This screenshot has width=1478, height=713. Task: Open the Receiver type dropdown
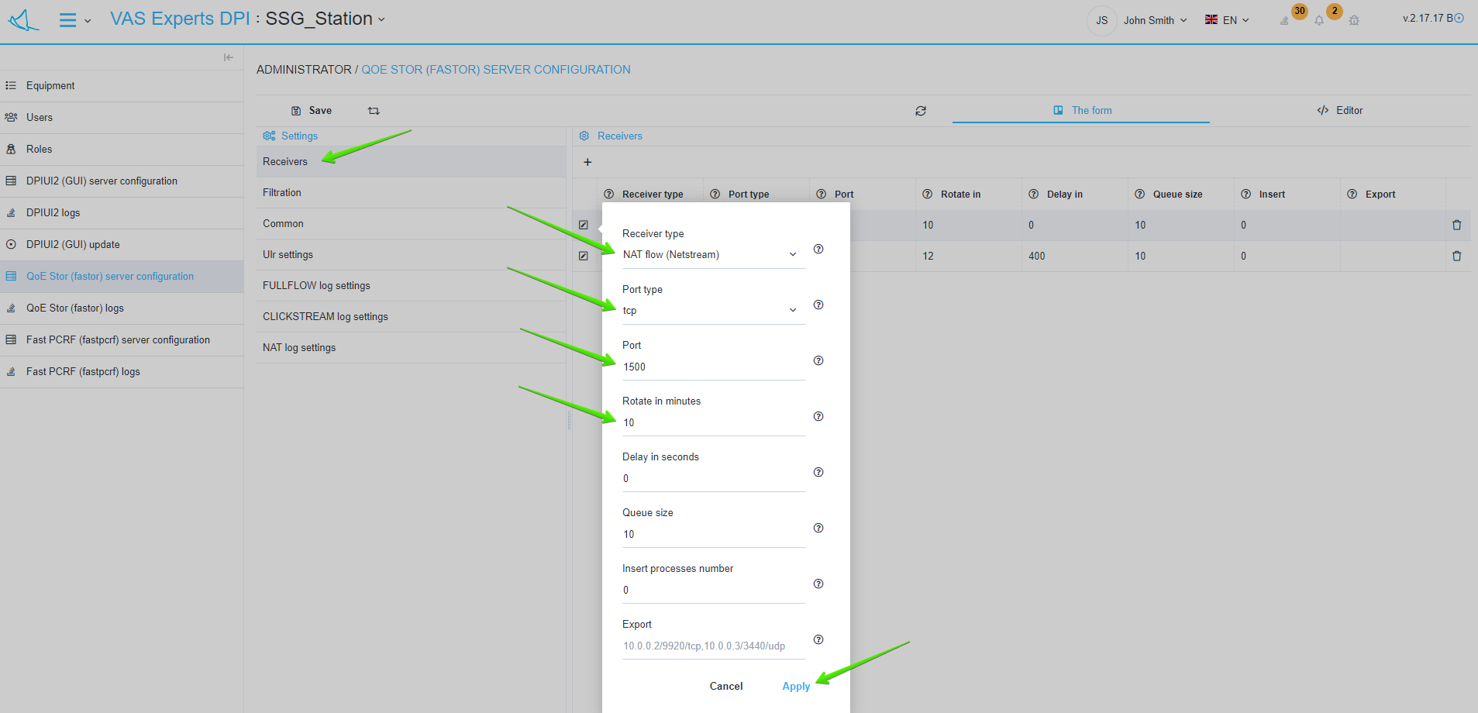tap(709, 255)
